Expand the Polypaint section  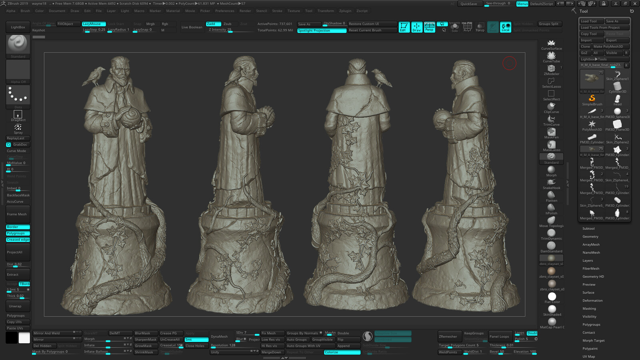(x=590, y=349)
